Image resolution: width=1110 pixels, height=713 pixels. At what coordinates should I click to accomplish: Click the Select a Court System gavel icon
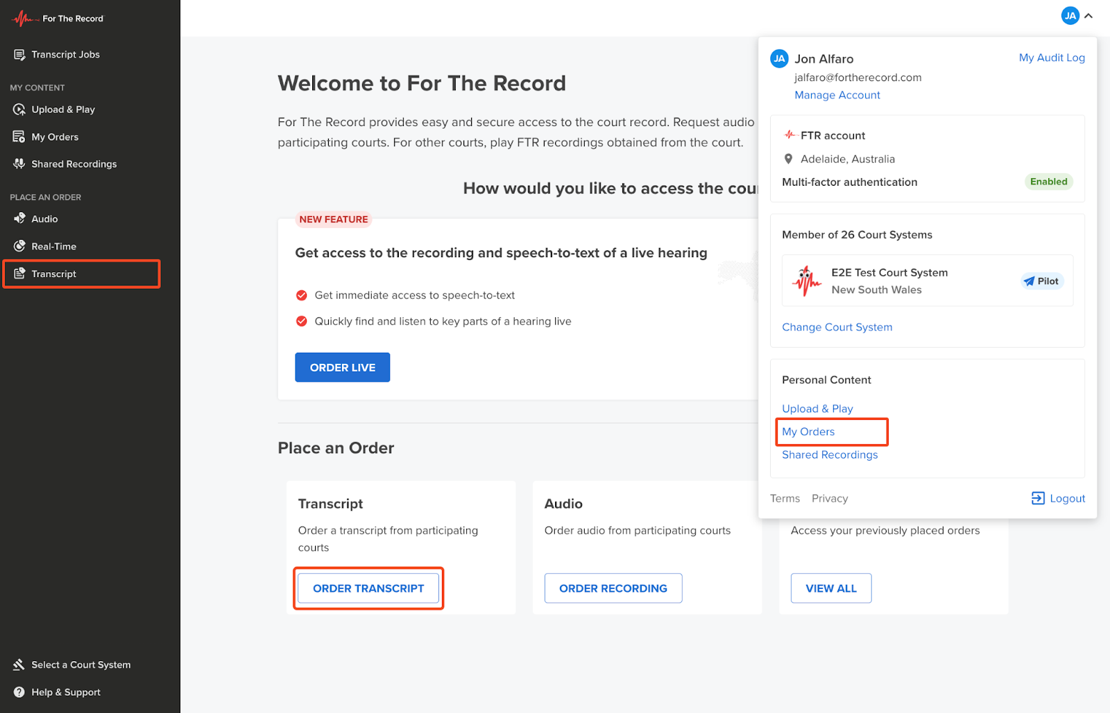[19, 665]
